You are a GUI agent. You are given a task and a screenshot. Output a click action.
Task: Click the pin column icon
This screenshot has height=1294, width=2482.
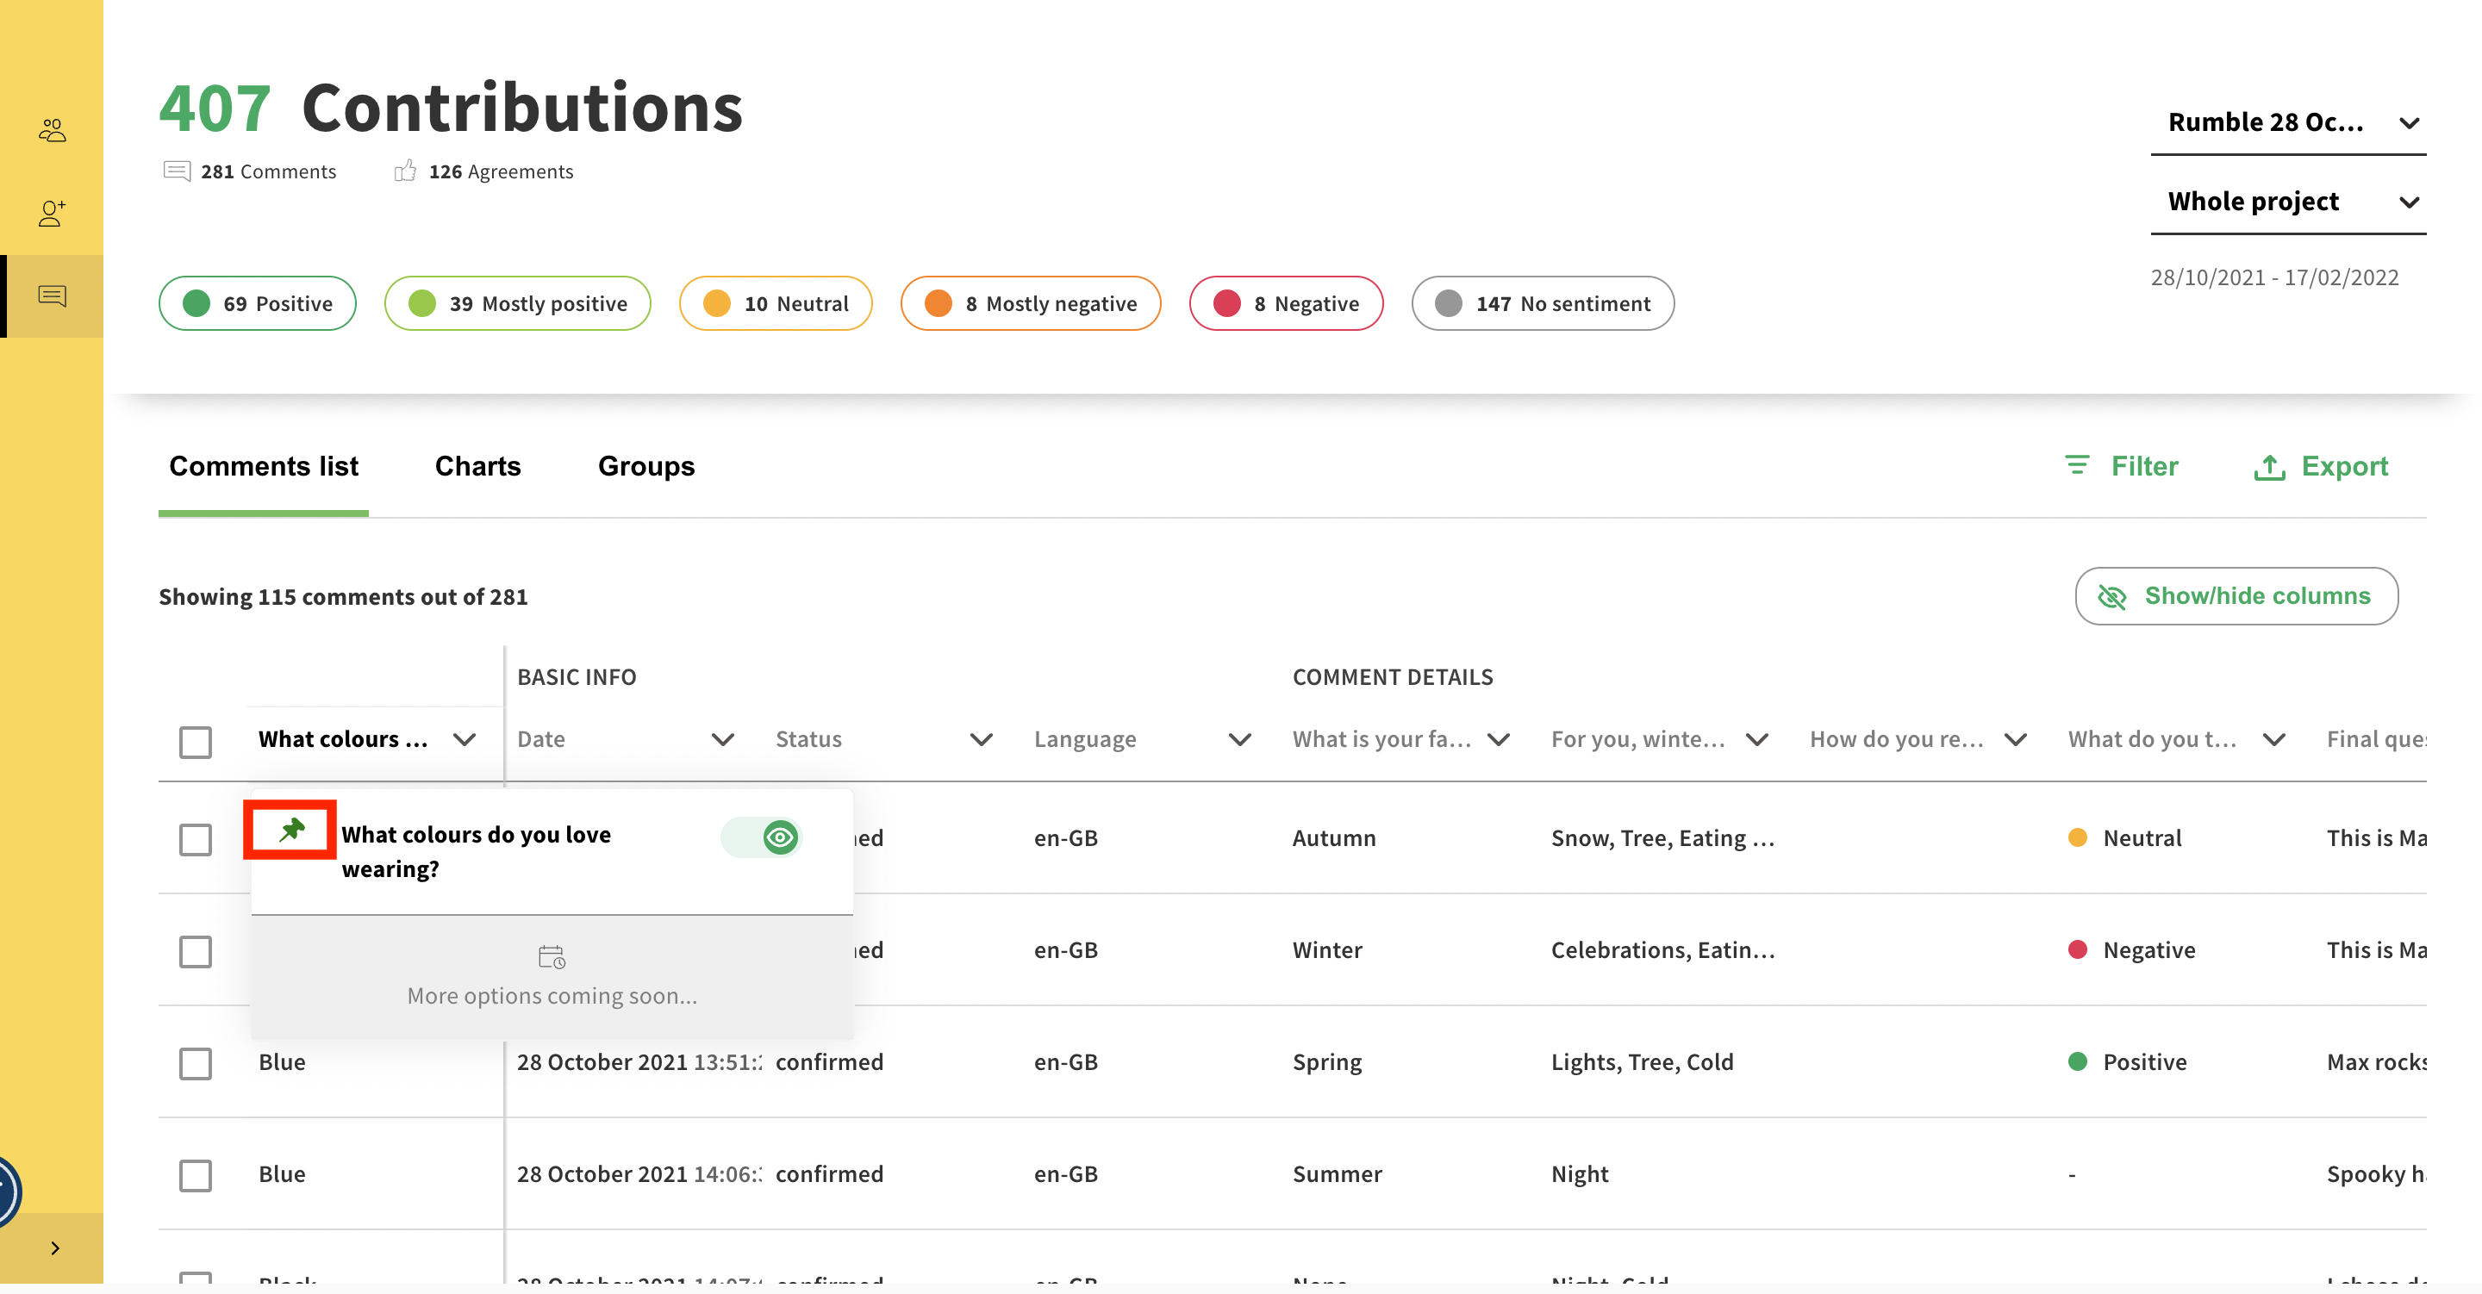pyautogui.click(x=291, y=830)
